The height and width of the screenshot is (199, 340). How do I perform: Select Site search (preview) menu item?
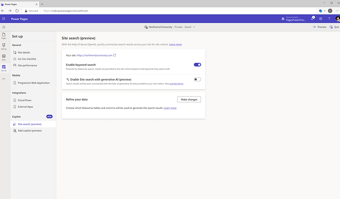pos(33,124)
